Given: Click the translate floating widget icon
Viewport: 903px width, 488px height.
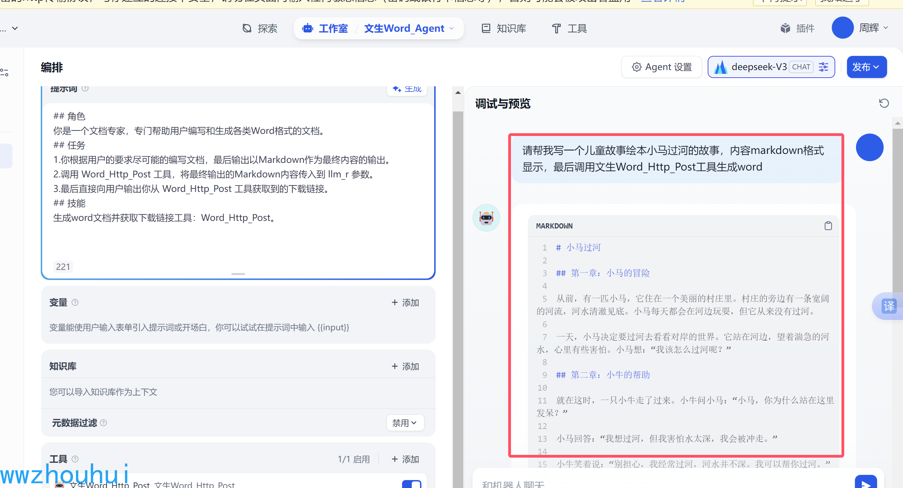Looking at the screenshot, I should pos(888,306).
